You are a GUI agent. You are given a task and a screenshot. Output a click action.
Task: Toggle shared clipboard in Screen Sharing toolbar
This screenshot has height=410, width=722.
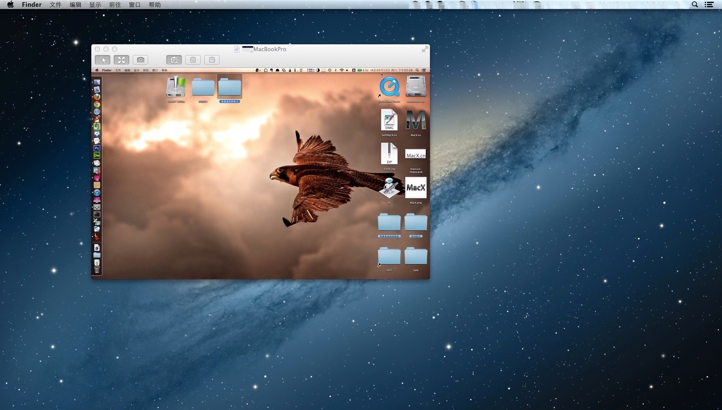click(x=174, y=60)
